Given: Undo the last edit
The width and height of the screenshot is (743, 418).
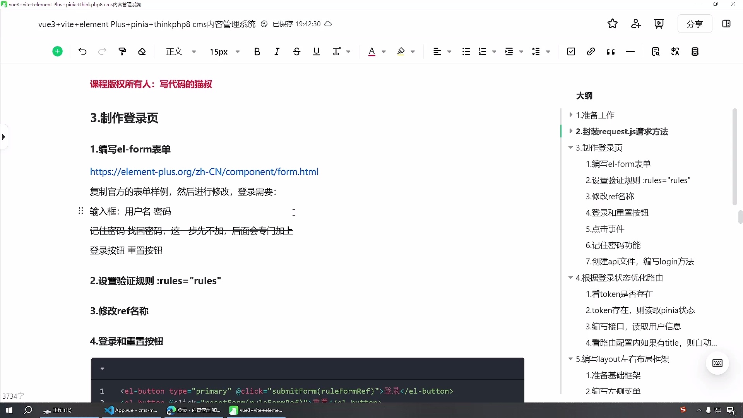Looking at the screenshot, I should (x=82, y=51).
